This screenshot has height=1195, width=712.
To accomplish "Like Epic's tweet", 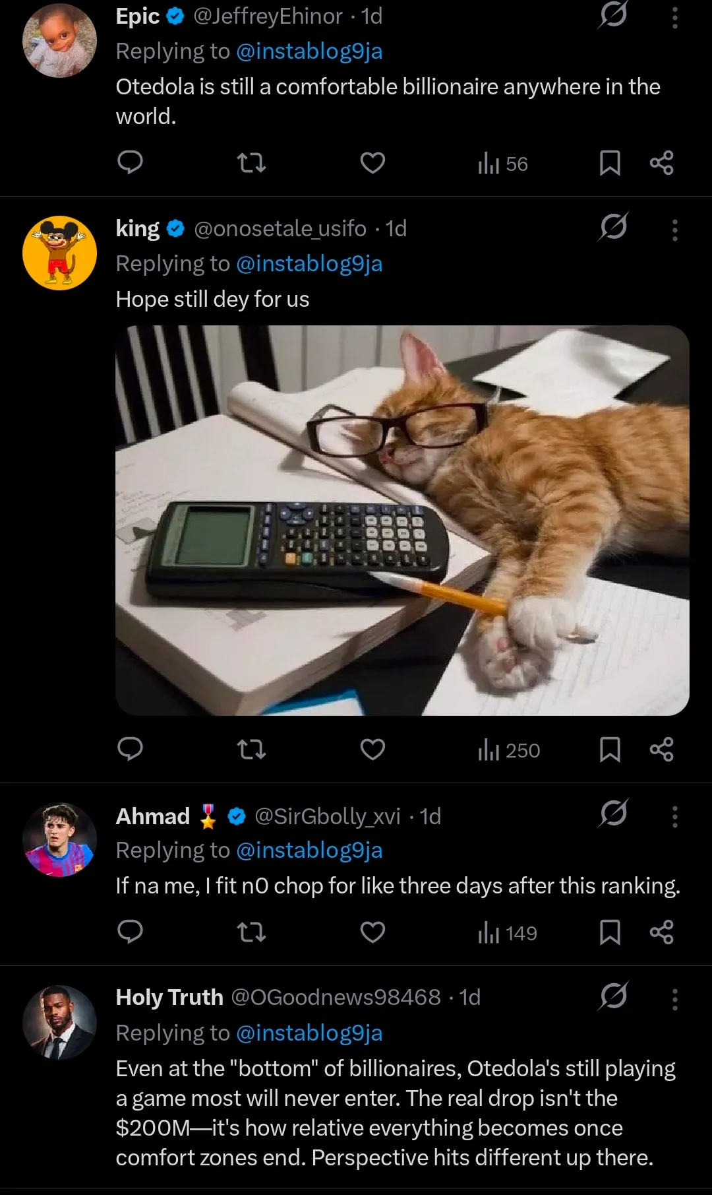I will (372, 162).
